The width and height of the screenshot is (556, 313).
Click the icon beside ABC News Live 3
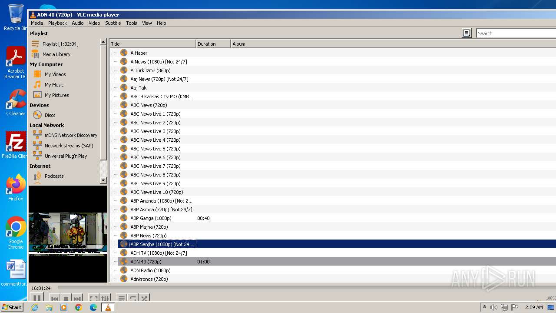[124, 131]
